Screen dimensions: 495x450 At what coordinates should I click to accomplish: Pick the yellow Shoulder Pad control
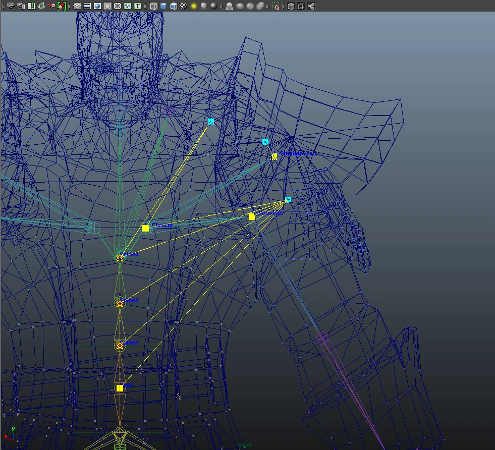pyautogui.click(x=274, y=156)
